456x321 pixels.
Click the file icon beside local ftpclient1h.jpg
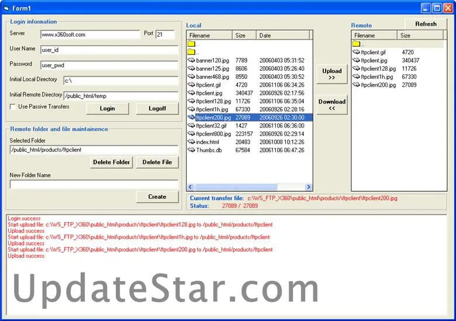click(191, 109)
